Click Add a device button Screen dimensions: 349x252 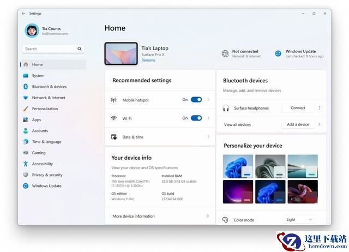298,124
